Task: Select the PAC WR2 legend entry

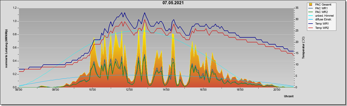Action: (x=321, y=12)
